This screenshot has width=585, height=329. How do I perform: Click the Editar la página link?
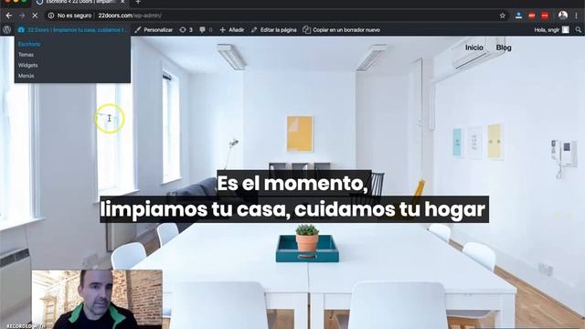[x=278, y=30]
